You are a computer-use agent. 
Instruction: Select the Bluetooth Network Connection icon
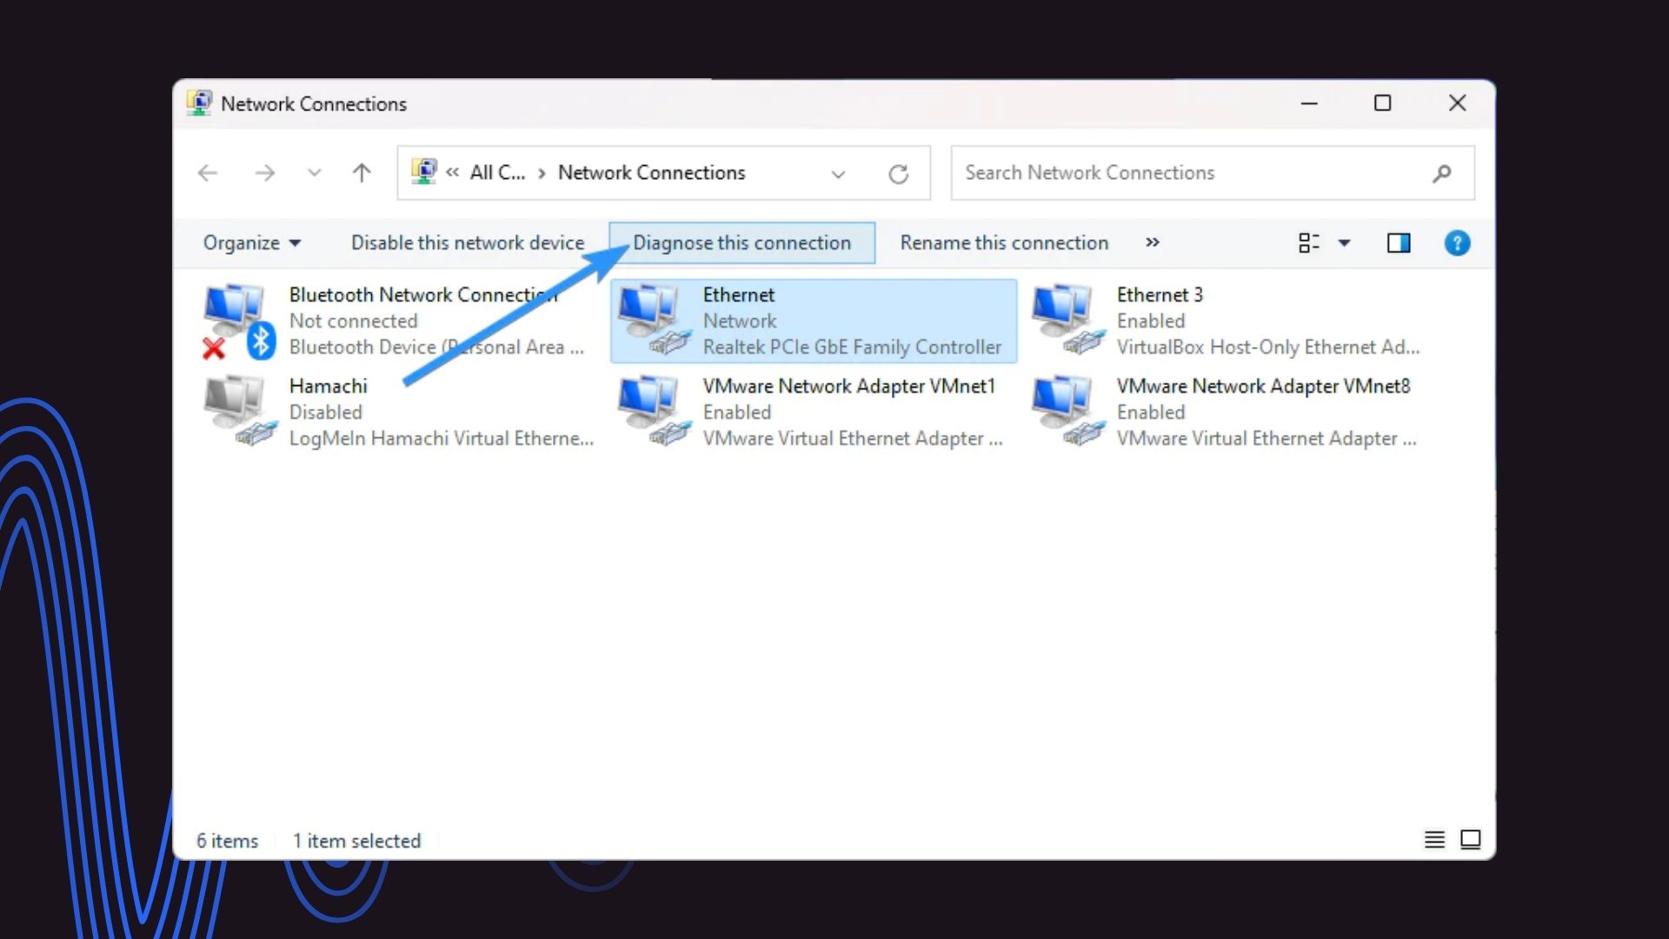[239, 321]
